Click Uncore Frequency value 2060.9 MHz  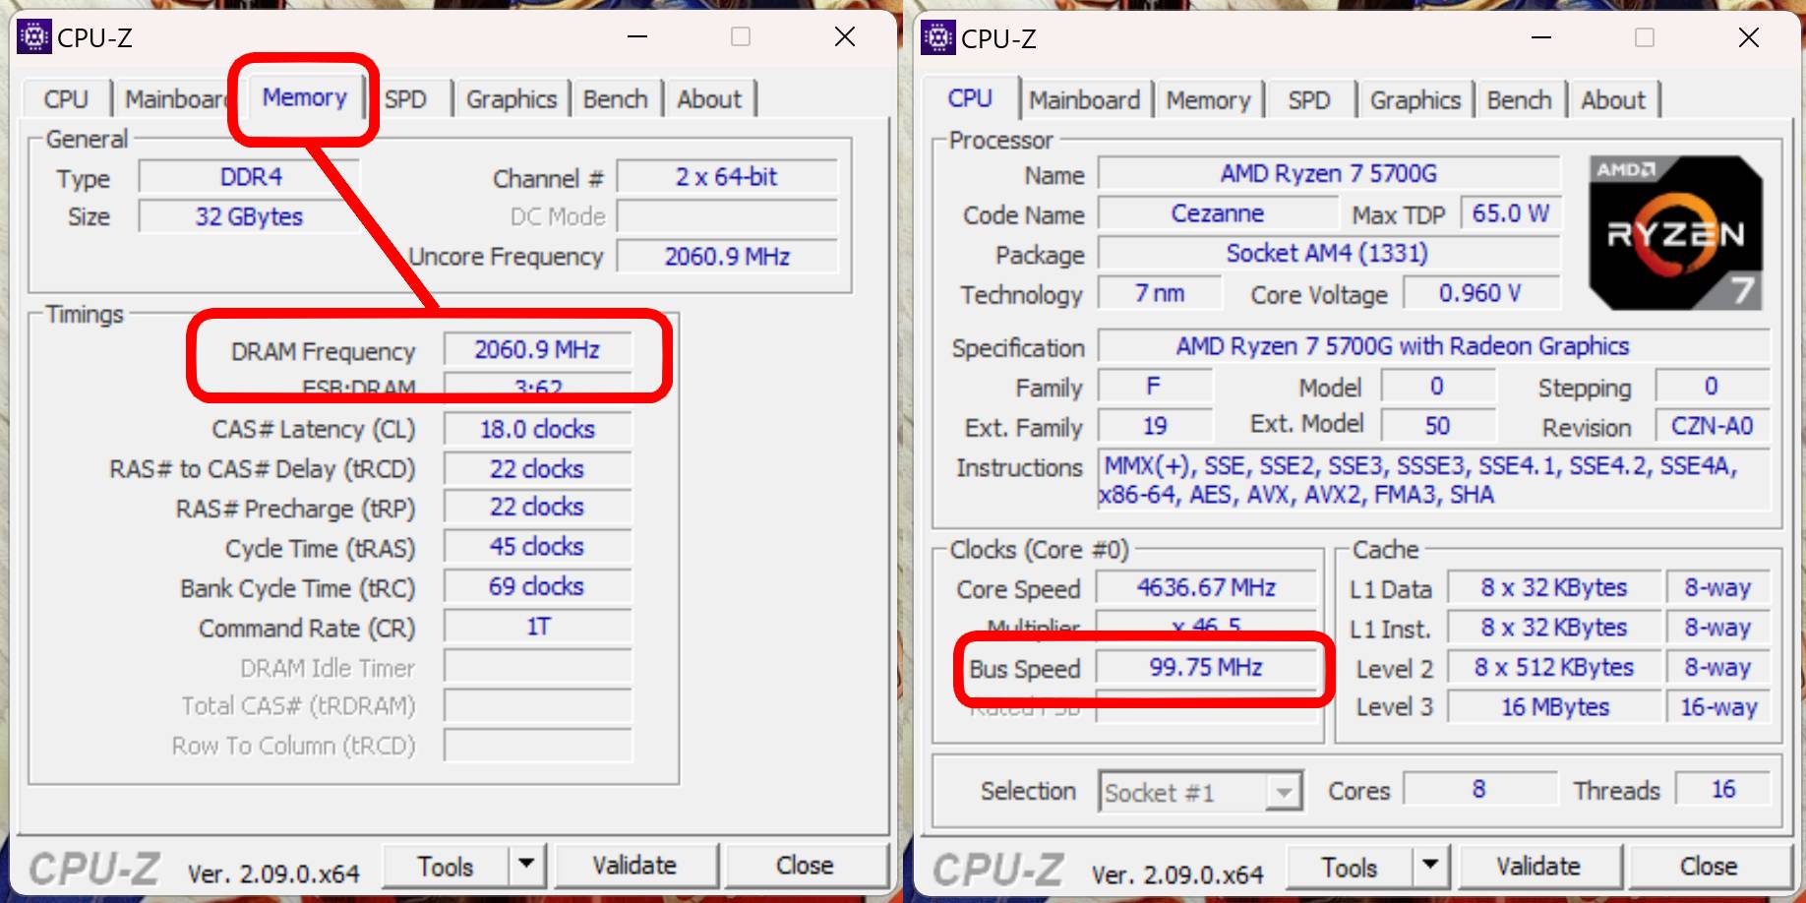click(x=727, y=257)
